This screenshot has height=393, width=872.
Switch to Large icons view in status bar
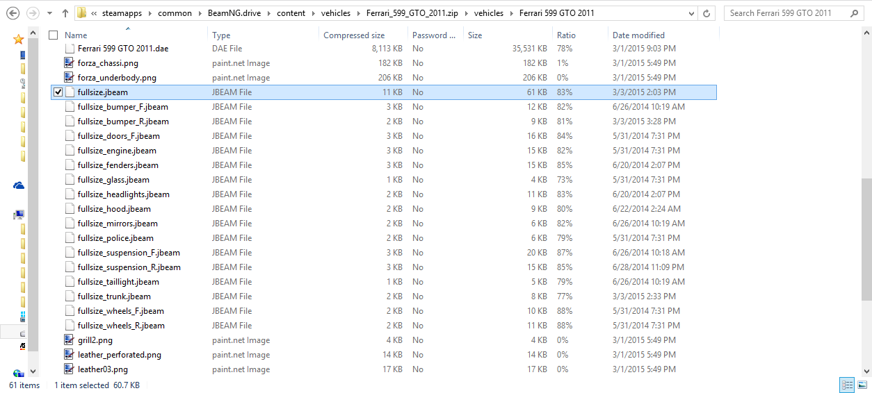[862, 385]
